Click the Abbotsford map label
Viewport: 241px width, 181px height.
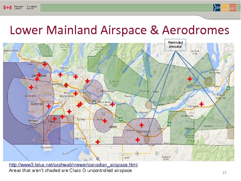[143, 132]
